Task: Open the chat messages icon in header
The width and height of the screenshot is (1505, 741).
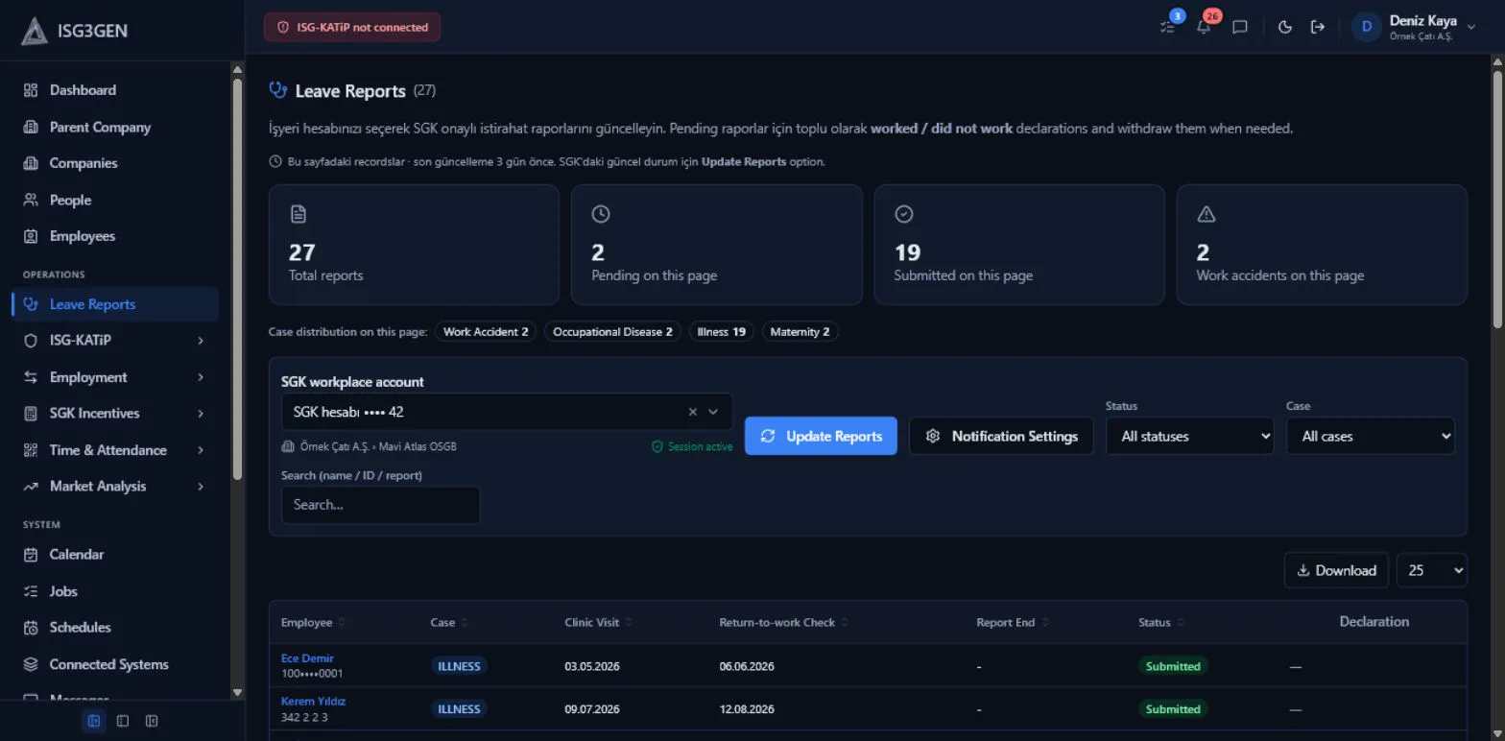Action: point(1240,27)
